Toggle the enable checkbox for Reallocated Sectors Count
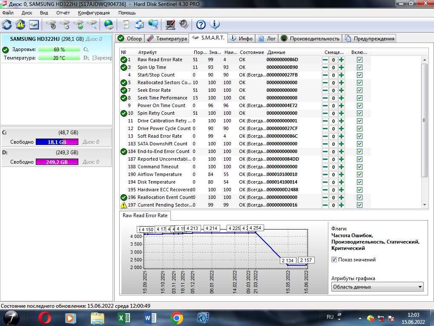Screen dimensions: 434x326 point(359,82)
